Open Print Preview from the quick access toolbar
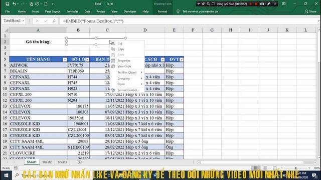The image size is (321, 180). pyautogui.click(x=31, y=4)
